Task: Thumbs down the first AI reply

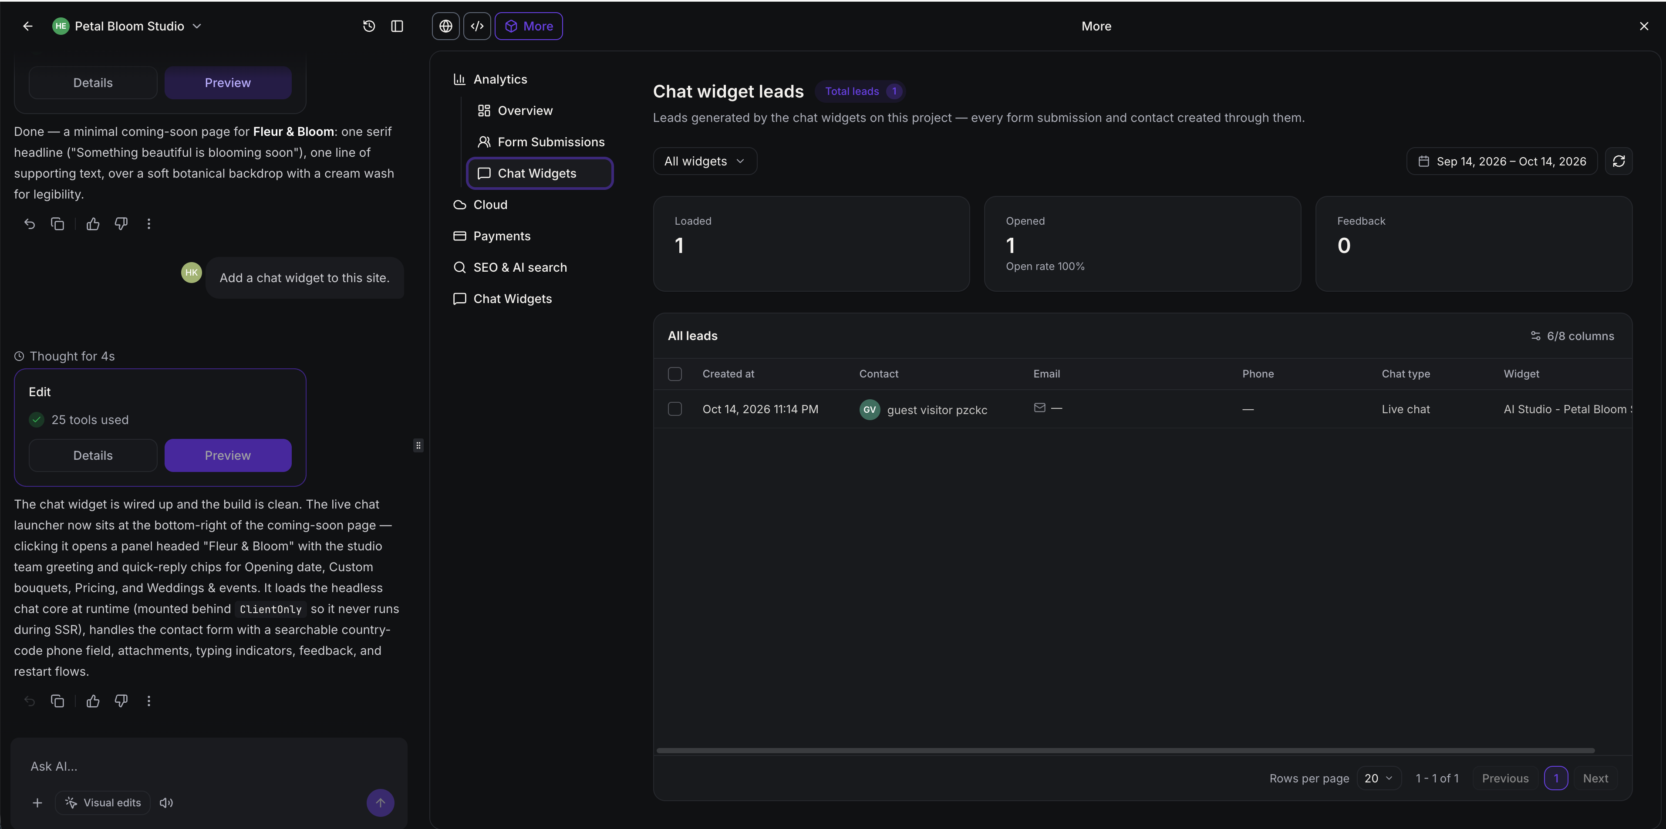Action: coord(121,224)
